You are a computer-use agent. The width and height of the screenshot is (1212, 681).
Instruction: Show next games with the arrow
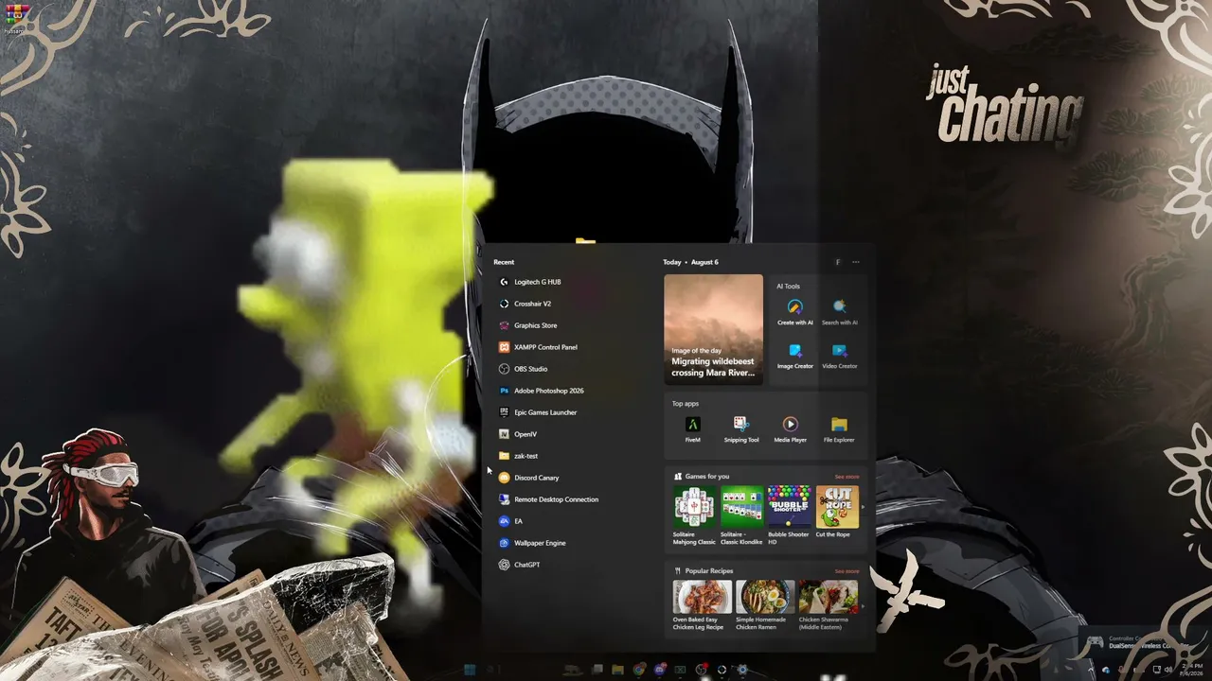(863, 507)
